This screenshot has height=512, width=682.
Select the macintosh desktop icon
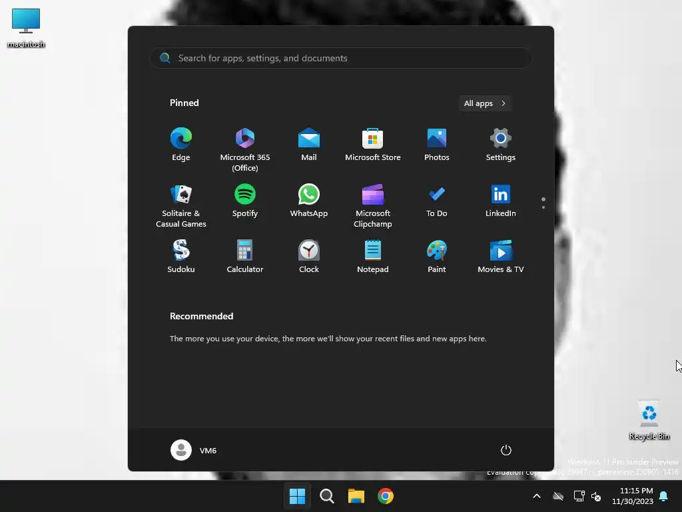tap(26, 27)
